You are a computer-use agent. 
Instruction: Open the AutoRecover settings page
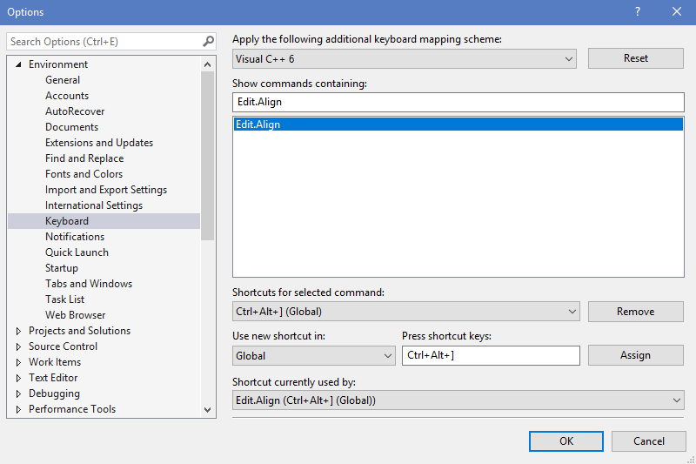75,111
